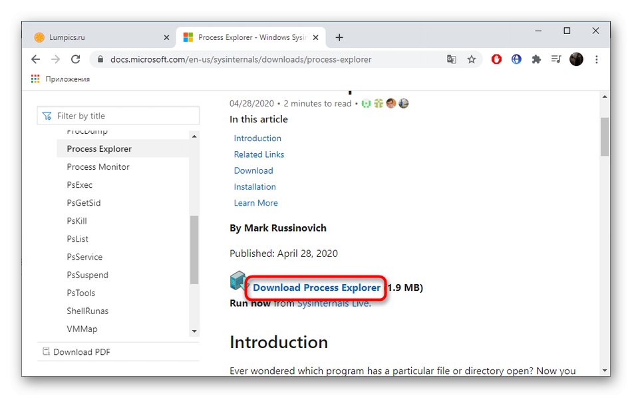
Task: Open PsList in the sidebar list
Action: (x=77, y=239)
